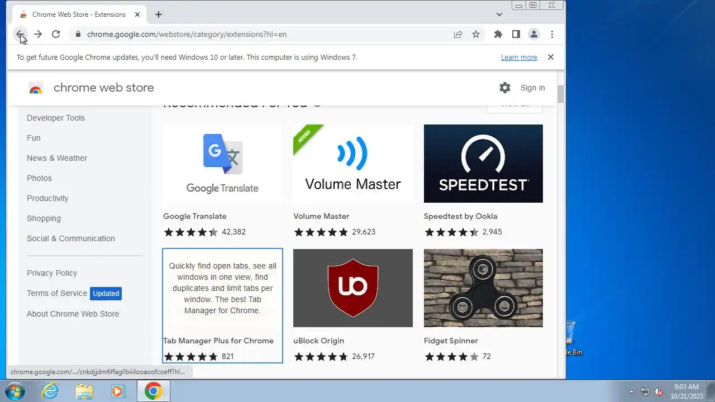Image resolution: width=715 pixels, height=402 pixels.
Task: Open the Chrome three-dot menu
Action: [x=552, y=34]
